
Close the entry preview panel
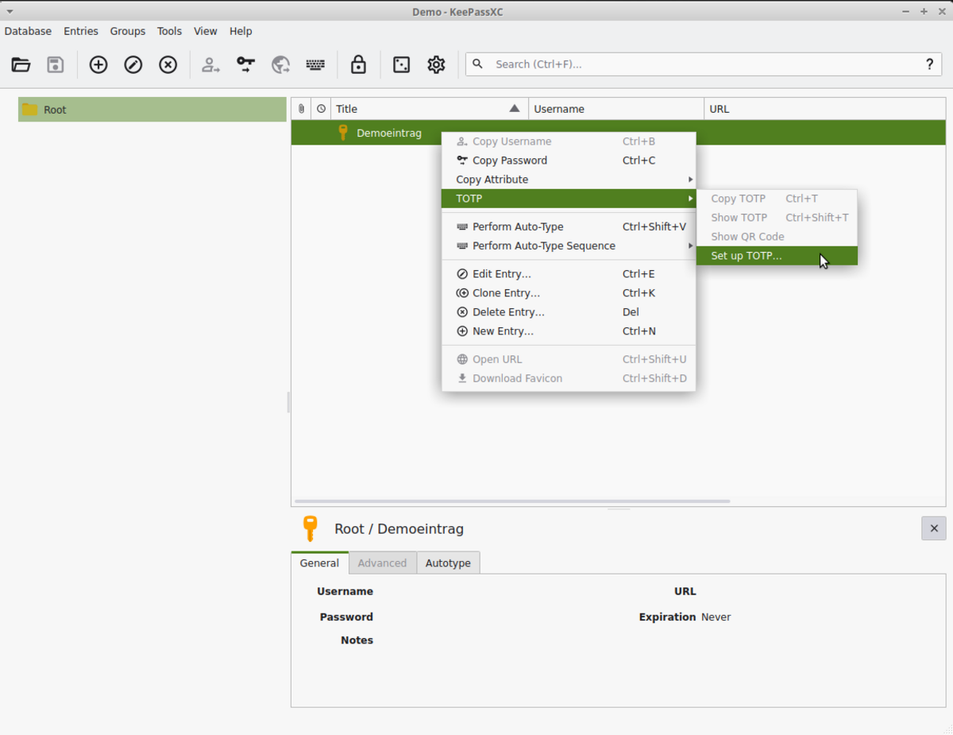click(x=933, y=528)
